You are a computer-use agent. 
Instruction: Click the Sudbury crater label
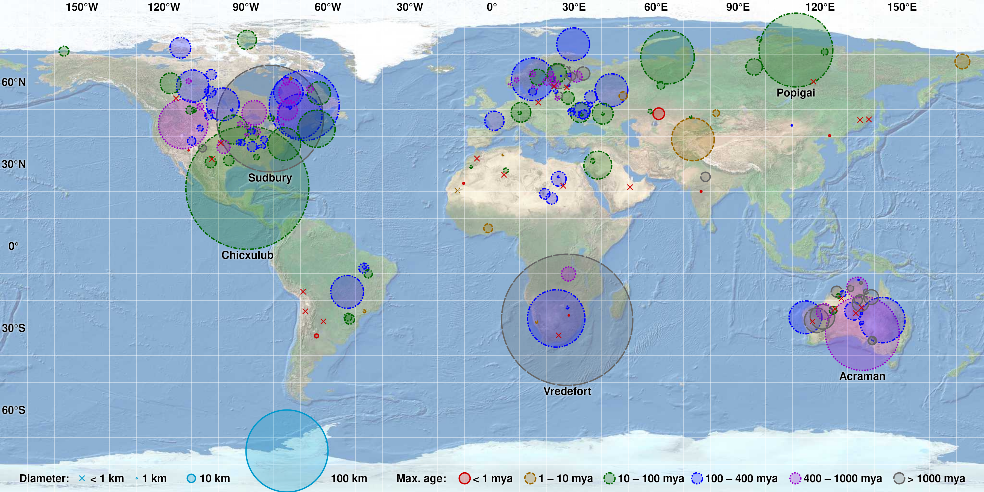point(270,178)
